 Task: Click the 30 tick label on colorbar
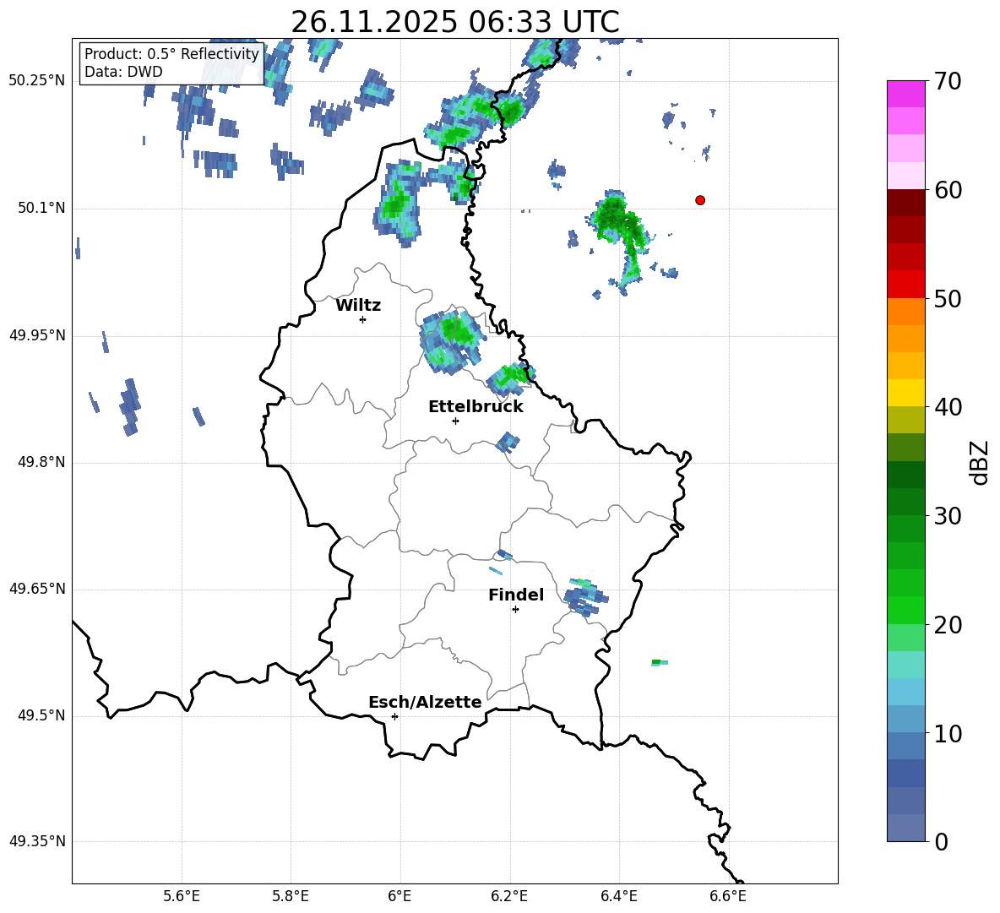click(x=948, y=516)
